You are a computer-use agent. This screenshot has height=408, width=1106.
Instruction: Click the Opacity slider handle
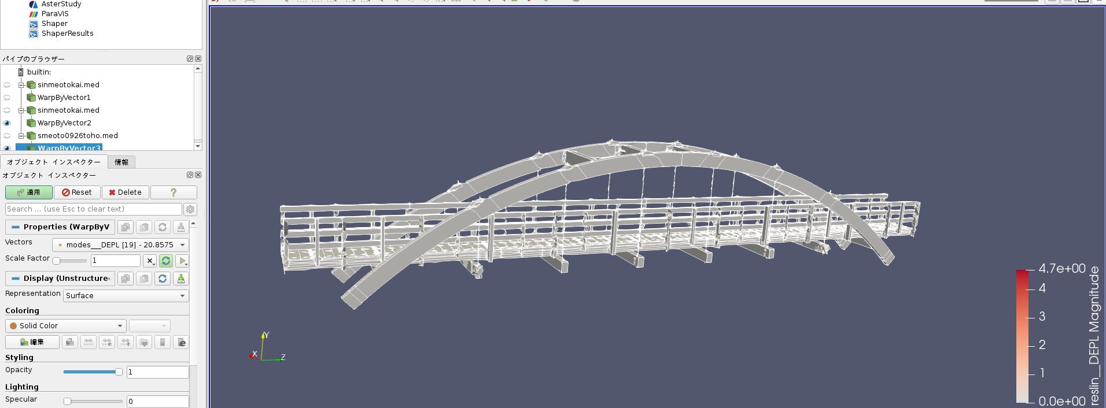click(x=119, y=372)
